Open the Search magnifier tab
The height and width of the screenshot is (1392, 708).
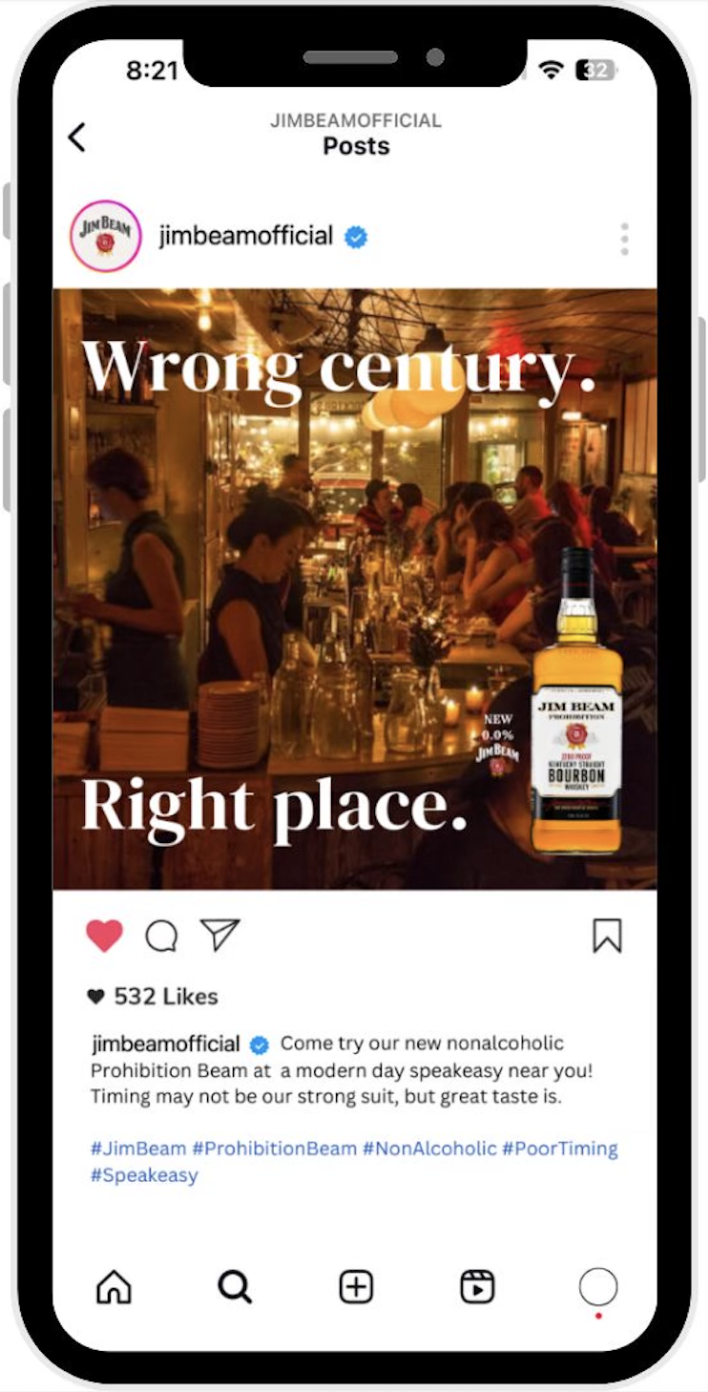[234, 1287]
